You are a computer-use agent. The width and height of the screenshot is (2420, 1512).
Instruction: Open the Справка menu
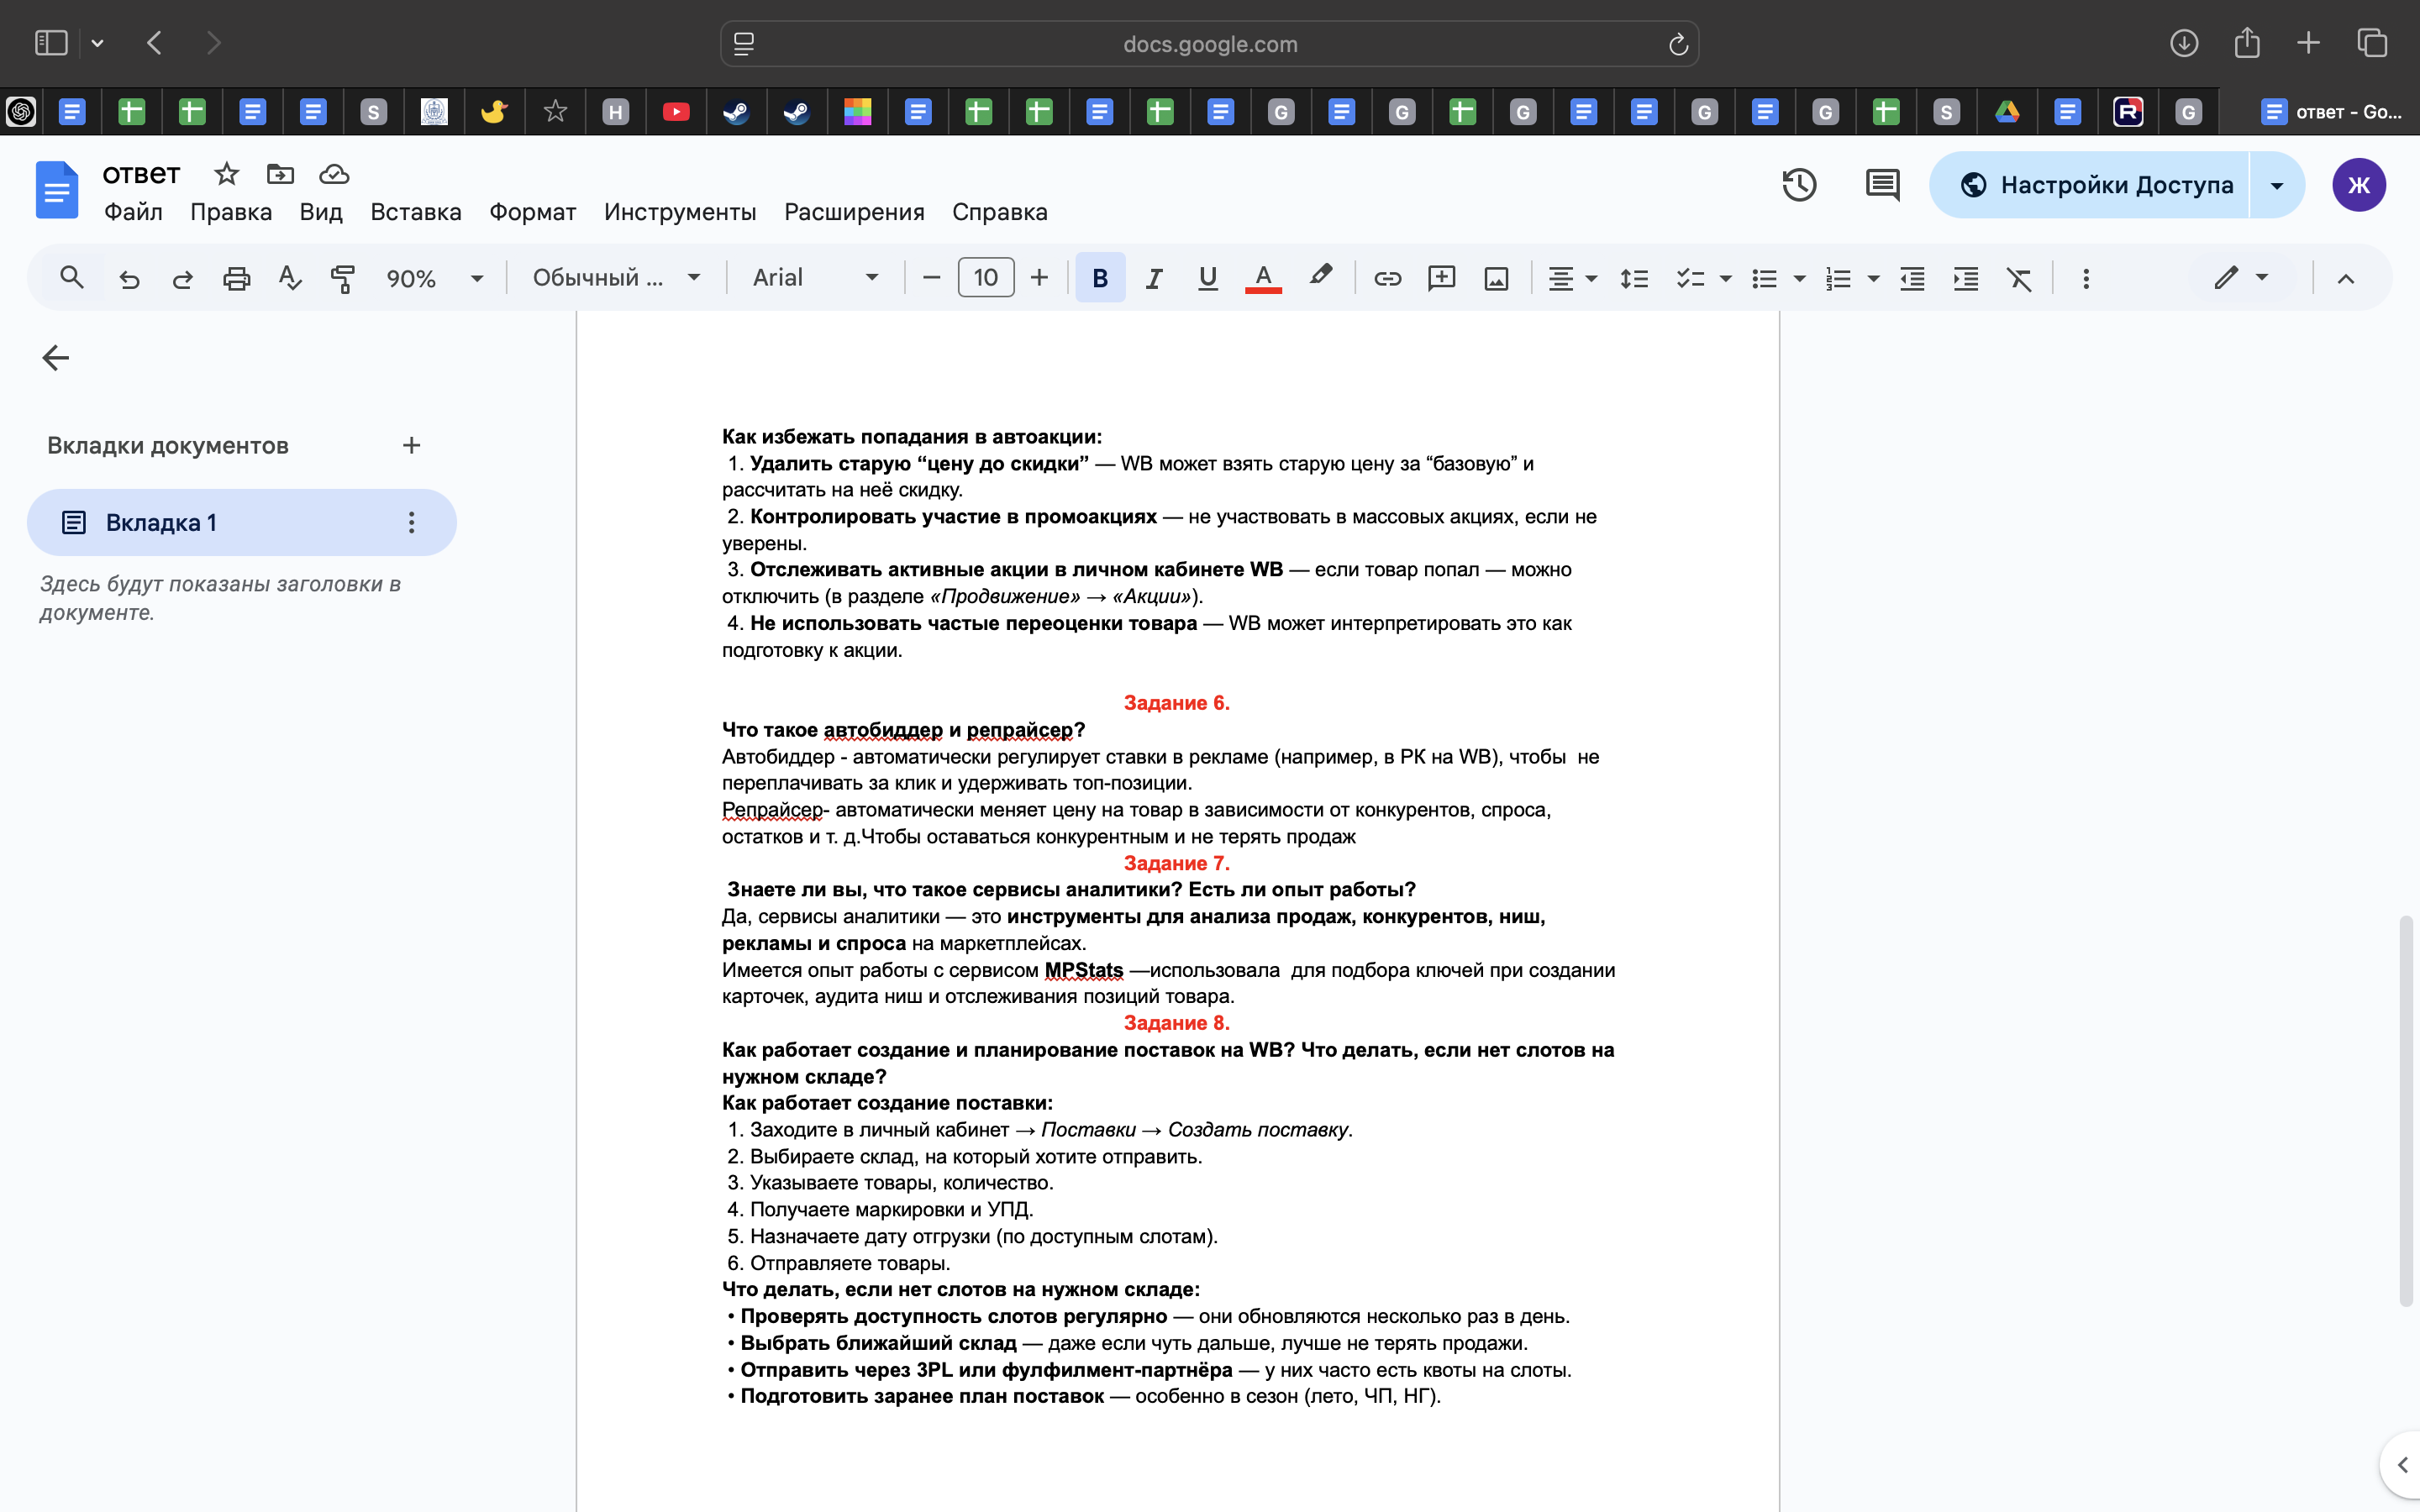click(1000, 212)
